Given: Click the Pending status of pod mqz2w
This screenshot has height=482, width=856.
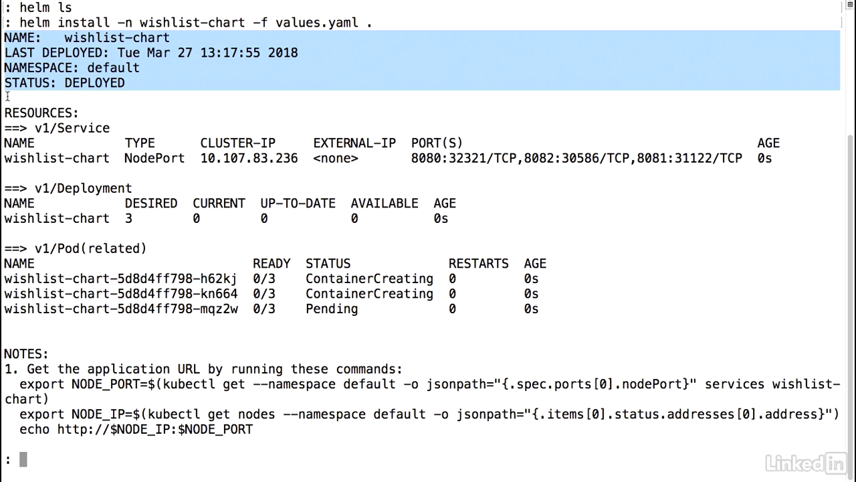Looking at the screenshot, I should (332, 309).
